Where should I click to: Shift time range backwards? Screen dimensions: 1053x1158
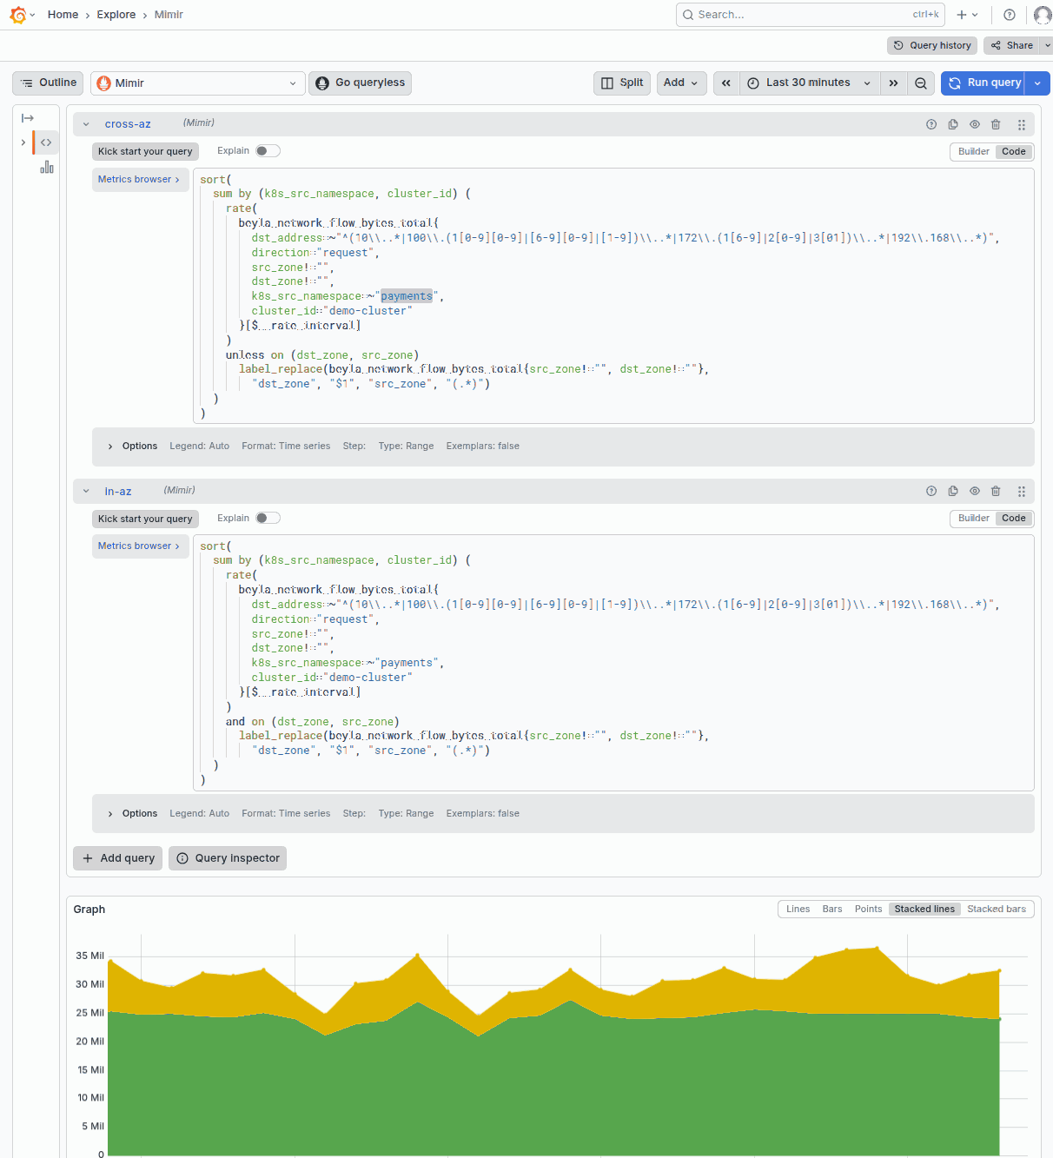tap(725, 83)
